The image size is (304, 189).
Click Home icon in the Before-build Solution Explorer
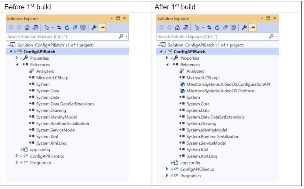pyautogui.click(x=27, y=28)
